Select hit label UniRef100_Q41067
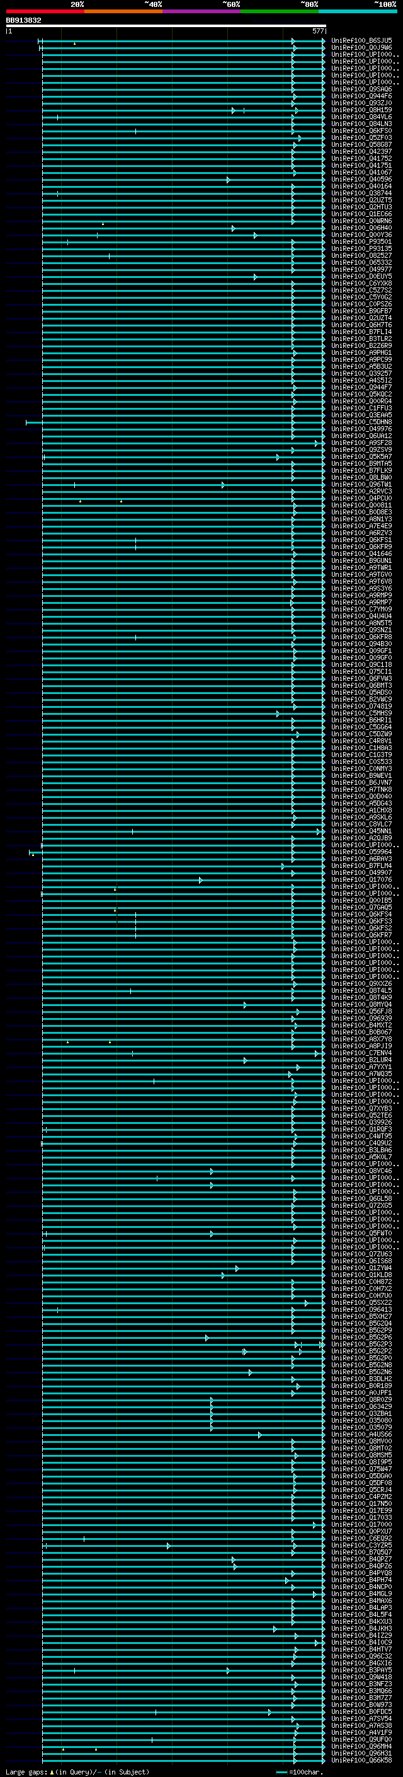Viewport: 403px width, 1777px height. click(361, 173)
